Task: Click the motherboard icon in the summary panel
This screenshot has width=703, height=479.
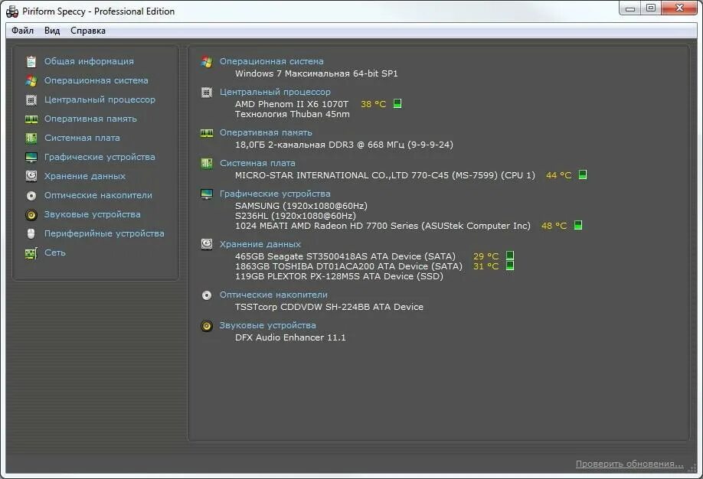Action: coord(207,164)
